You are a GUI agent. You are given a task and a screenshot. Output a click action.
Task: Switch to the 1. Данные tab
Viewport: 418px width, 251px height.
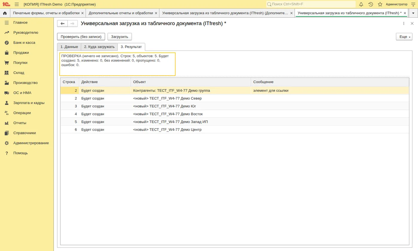pyautogui.click(x=69, y=47)
